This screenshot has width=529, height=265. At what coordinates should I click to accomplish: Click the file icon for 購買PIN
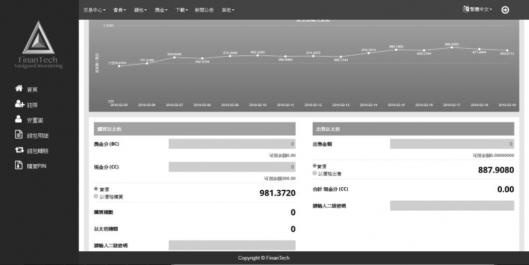pyautogui.click(x=19, y=165)
